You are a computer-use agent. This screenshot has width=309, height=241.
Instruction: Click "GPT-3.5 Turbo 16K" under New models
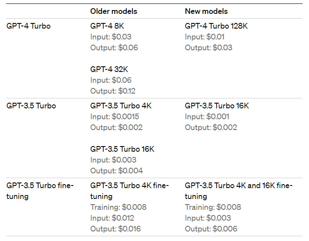pos(217,106)
